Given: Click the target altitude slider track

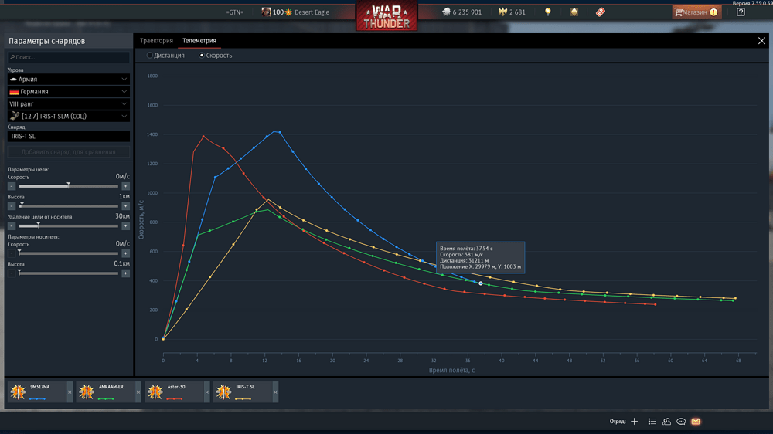Looking at the screenshot, I should tap(69, 206).
